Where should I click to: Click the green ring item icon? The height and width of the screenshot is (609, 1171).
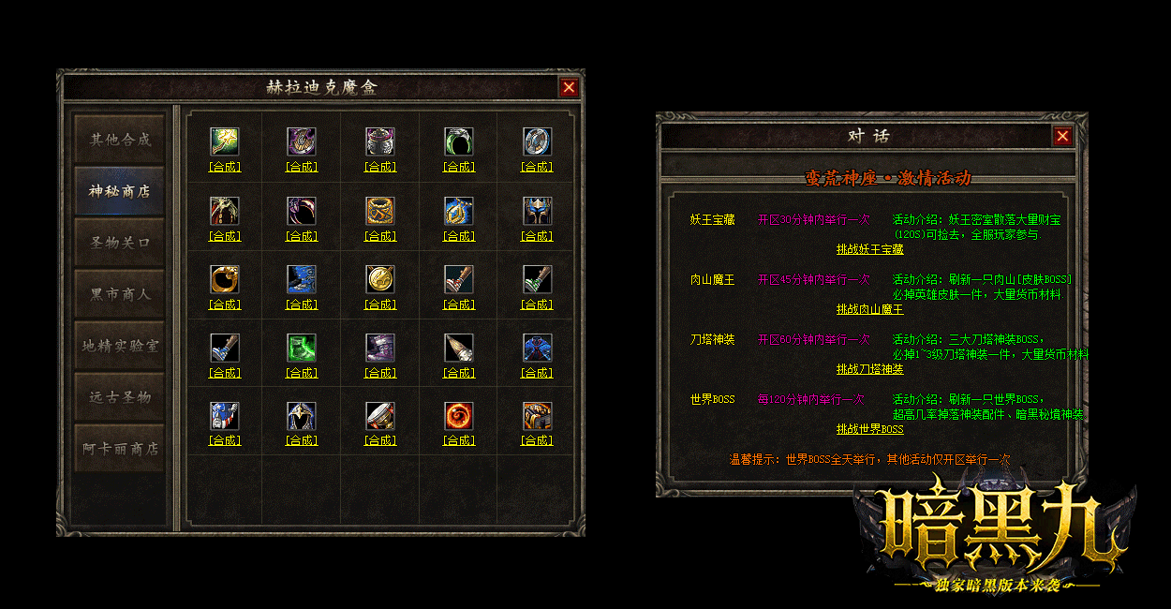coord(459,142)
